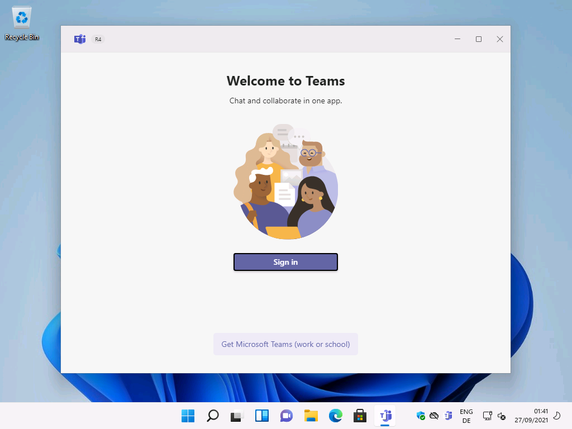Open clock and date 01:41 27/09/2021
This screenshot has height=429, width=572.
531,416
